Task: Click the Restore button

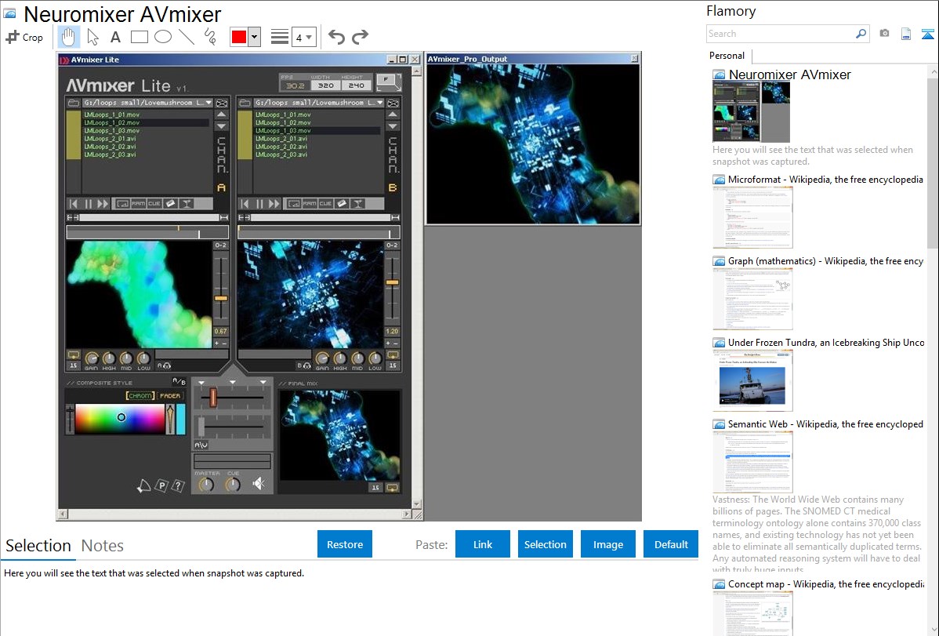Action: click(345, 544)
